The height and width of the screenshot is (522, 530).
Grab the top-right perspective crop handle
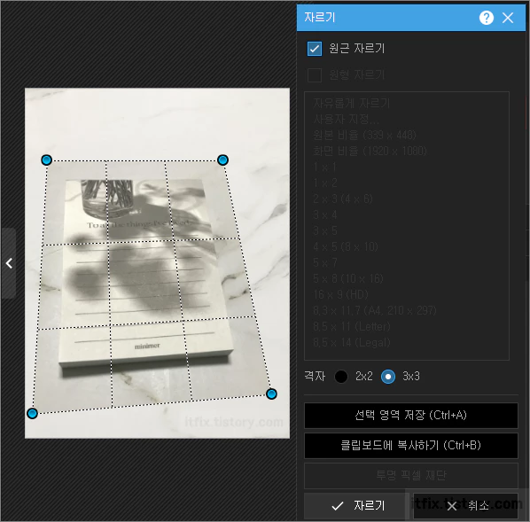[x=222, y=160]
